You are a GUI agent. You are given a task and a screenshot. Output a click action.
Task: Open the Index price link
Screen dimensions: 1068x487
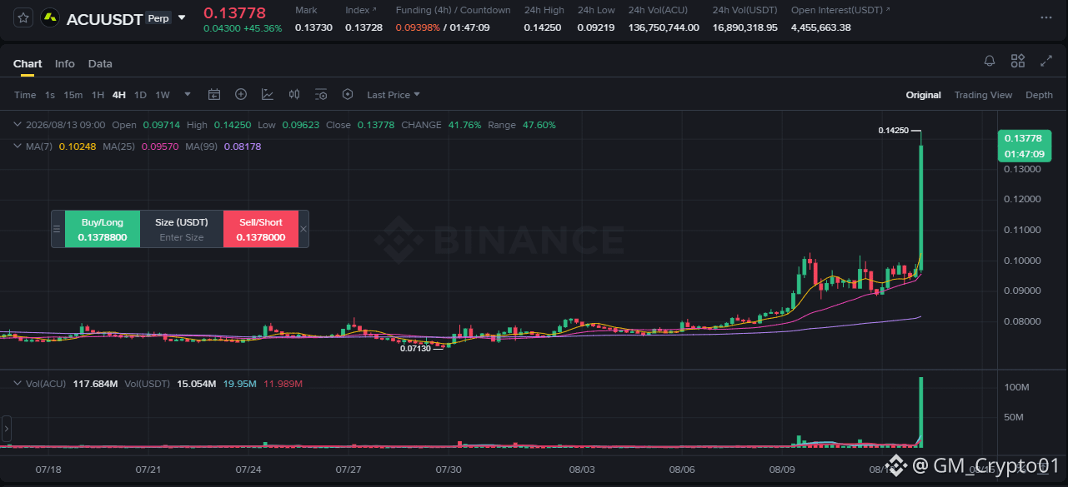[361, 10]
